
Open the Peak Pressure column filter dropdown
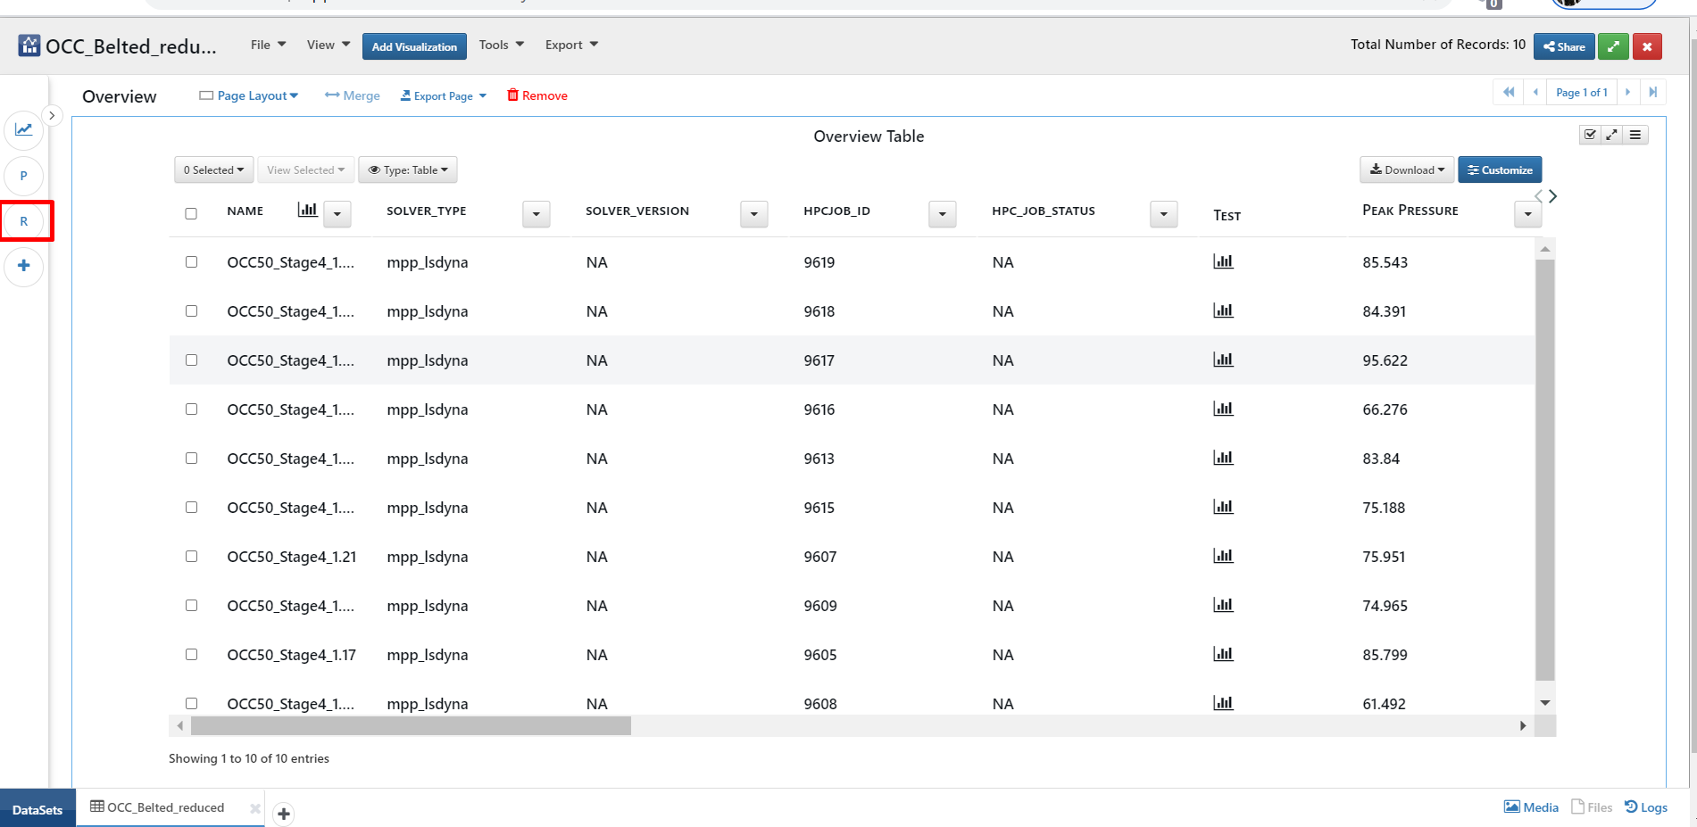[x=1528, y=214]
